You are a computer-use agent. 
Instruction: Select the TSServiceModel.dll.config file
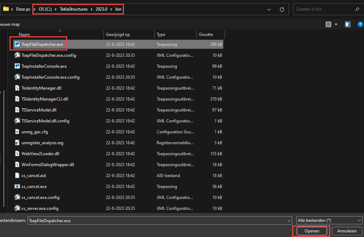(45, 121)
